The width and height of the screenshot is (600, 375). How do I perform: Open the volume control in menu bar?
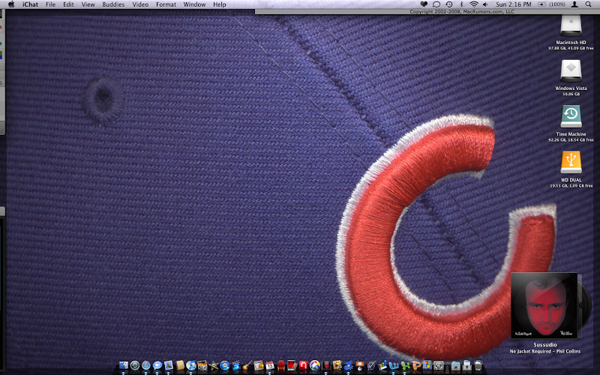pos(485,4)
